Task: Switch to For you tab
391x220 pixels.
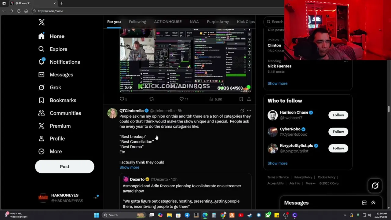Action: (114, 22)
